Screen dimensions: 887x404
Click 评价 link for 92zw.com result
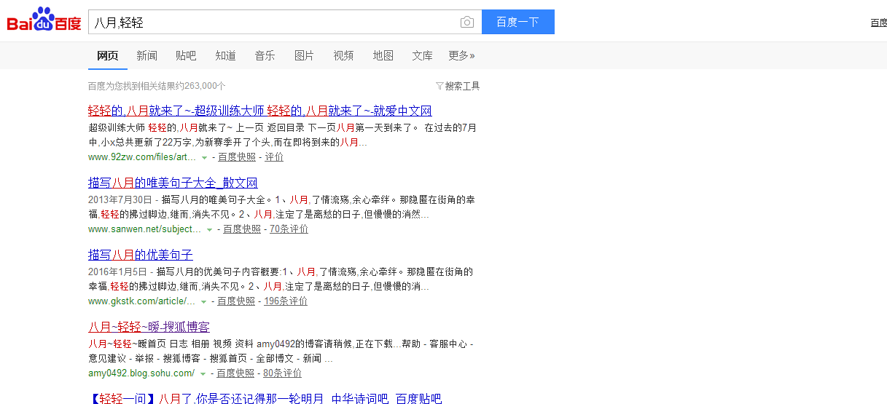[x=274, y=157]
